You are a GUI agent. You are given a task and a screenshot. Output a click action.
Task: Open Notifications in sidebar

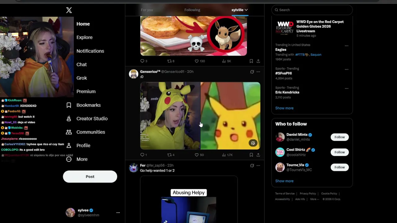90,51
